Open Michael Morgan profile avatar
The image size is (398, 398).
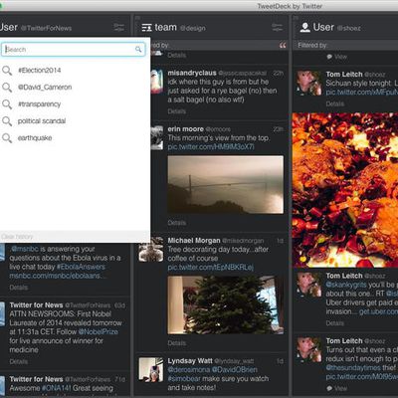(x=151, y=250)
